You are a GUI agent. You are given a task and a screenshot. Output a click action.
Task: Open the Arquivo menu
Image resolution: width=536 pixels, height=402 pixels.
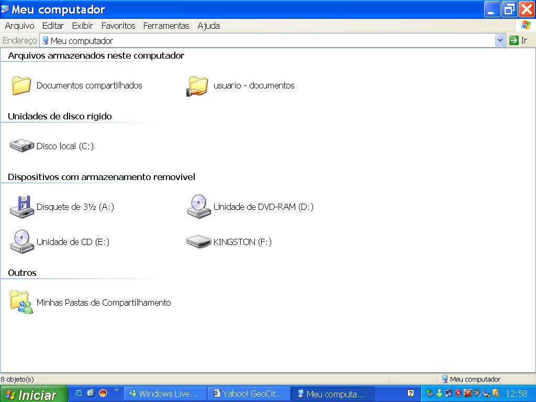(19, 26)
